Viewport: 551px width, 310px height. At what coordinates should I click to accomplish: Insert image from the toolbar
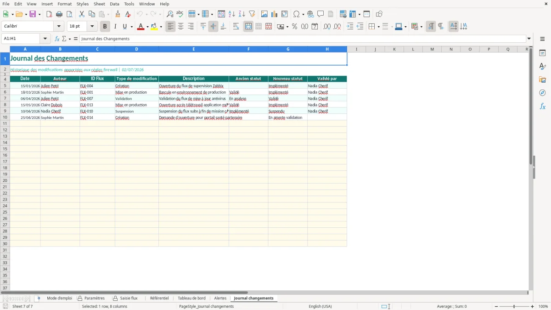click(x=264, y=14)
